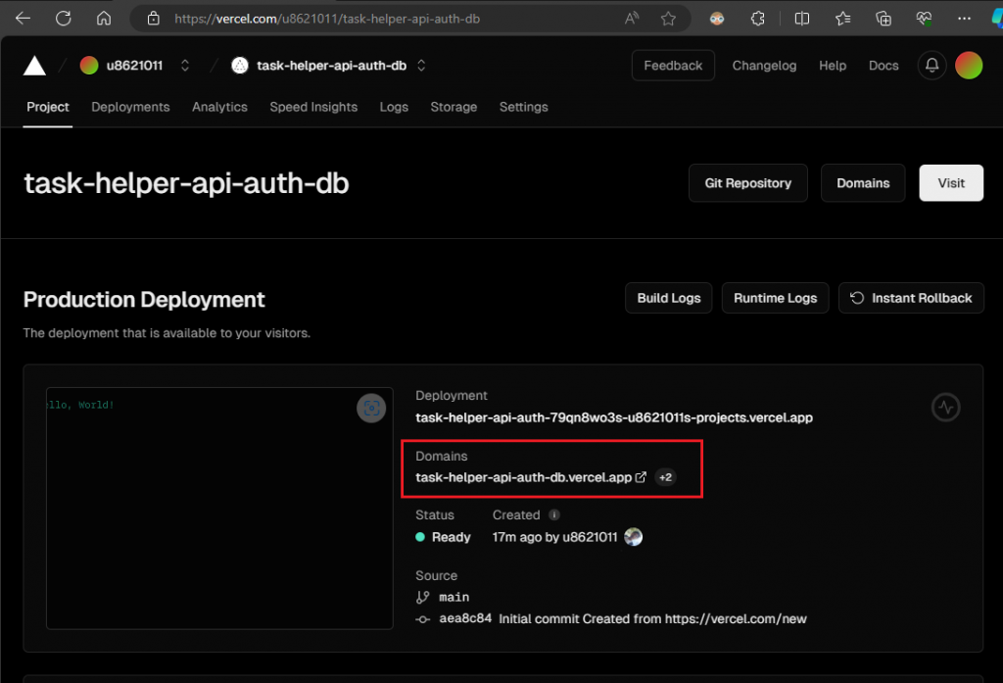Add page to favorites star icon
This screenshot has width=1003, height=683.
point(668,19)
